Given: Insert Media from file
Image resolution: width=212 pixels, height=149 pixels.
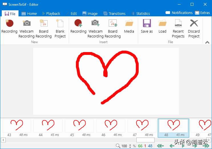Looking at the screenshot, I should point(129,26).
